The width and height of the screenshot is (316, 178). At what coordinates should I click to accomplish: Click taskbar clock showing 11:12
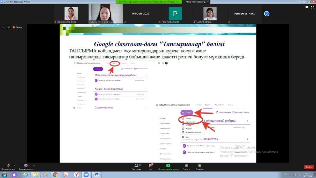(307, 175)
